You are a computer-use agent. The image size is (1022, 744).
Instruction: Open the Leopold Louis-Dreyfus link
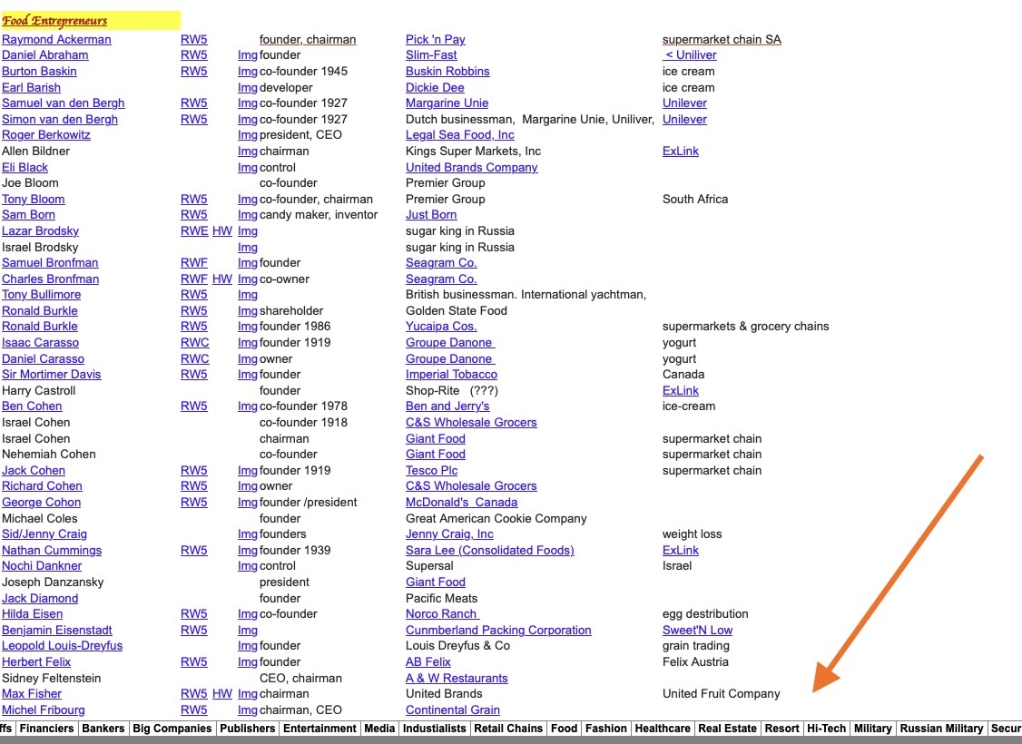[62, 646]
